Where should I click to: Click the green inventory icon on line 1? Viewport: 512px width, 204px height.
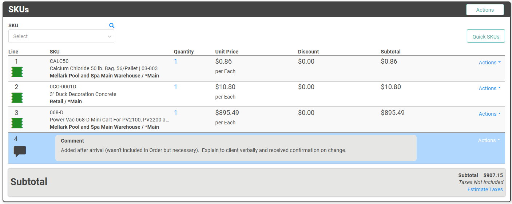(17, 72)
